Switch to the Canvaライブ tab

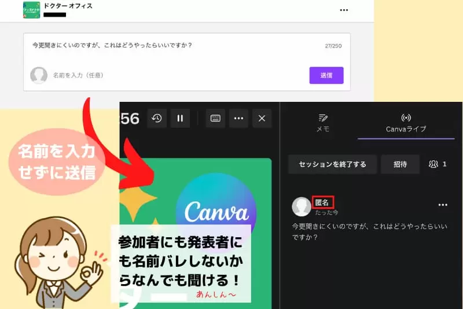coord(406,123)
